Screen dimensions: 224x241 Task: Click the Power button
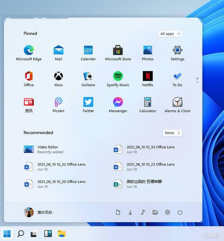pyautogui.click(x=180, y=212)
